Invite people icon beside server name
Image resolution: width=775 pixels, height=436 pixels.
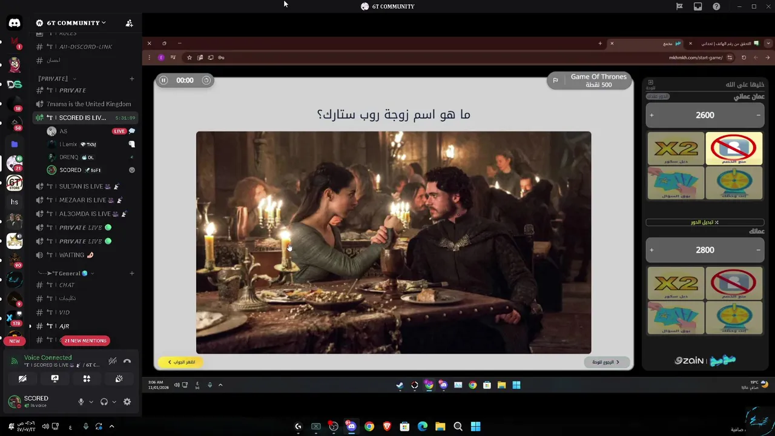[129, 23]
